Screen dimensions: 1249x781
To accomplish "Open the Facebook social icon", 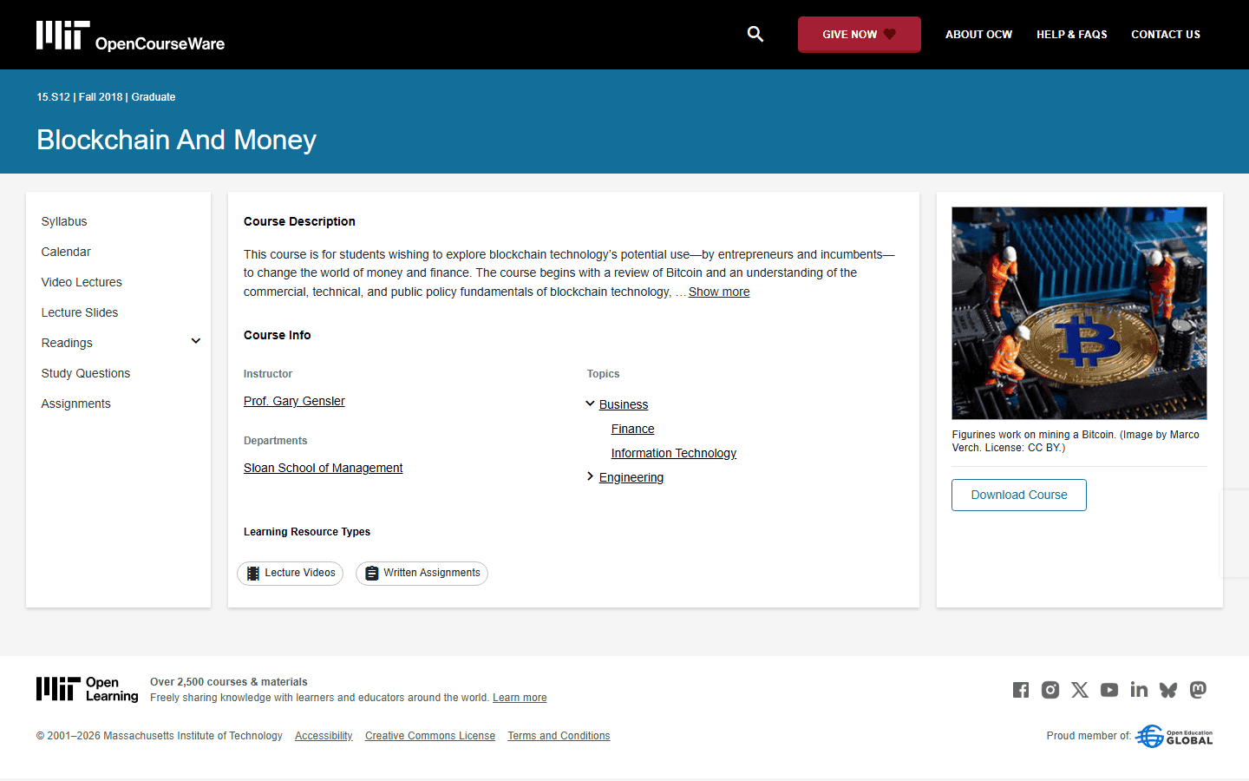I will [x=1021, y=690].
